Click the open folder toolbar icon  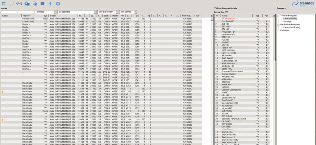point(3,3)
